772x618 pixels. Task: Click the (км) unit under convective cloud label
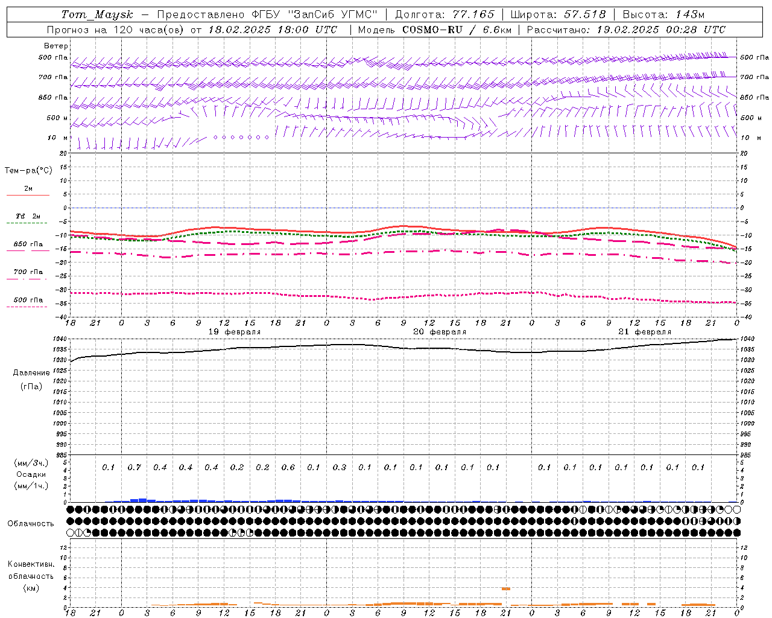click(31, 588)
